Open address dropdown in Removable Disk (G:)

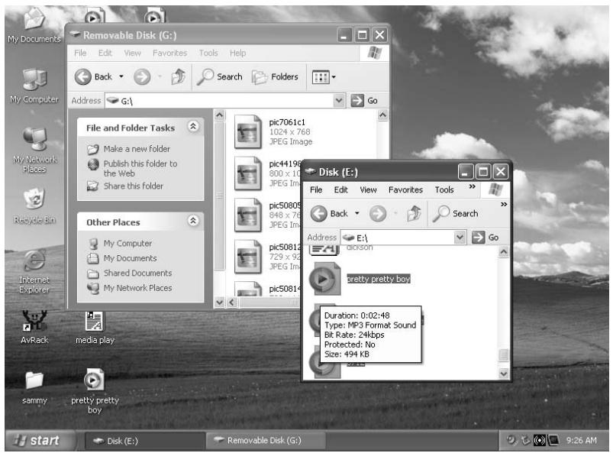pyautogui.click(x=339, y=101)
